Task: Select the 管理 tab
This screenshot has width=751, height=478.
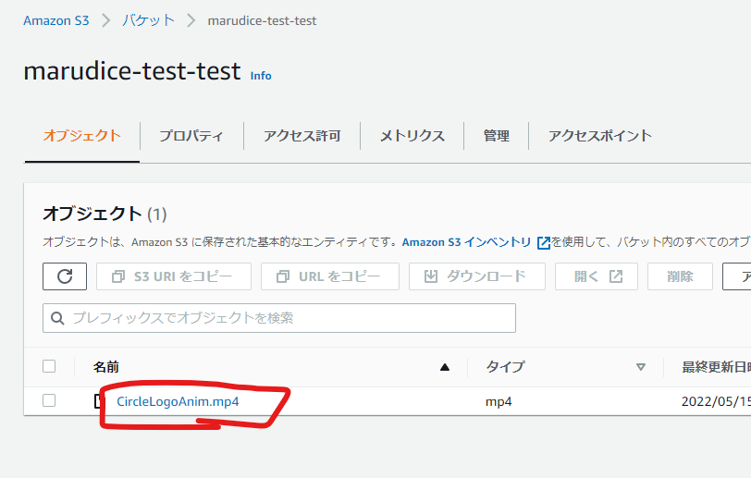Action: coord(496,136)
